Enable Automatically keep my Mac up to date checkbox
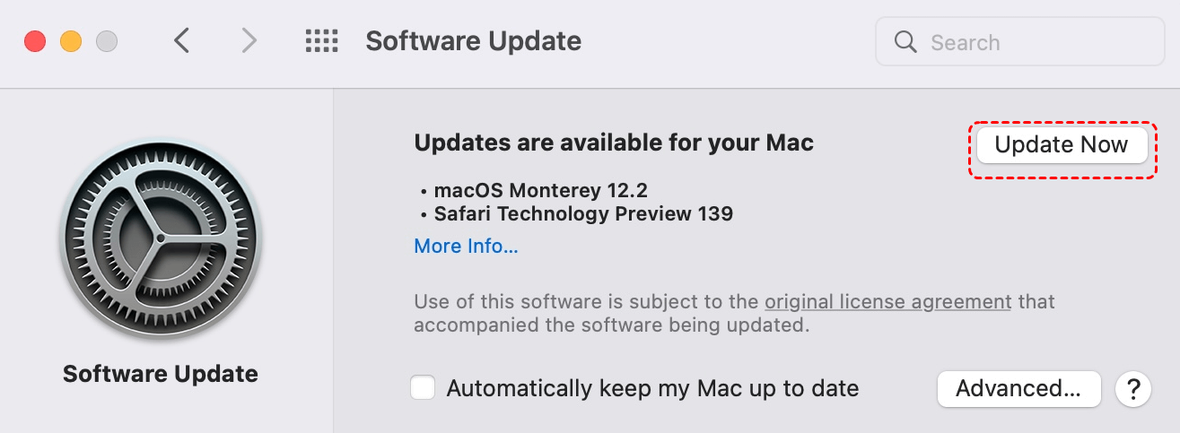The height and width of the screenshot is (433, 1180). pos(424,388)
